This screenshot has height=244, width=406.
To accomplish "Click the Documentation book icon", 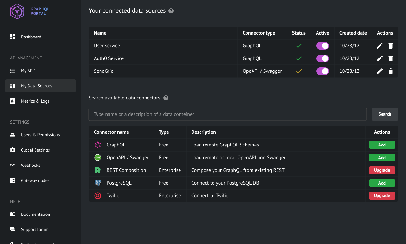I will (x=13, y=214).
